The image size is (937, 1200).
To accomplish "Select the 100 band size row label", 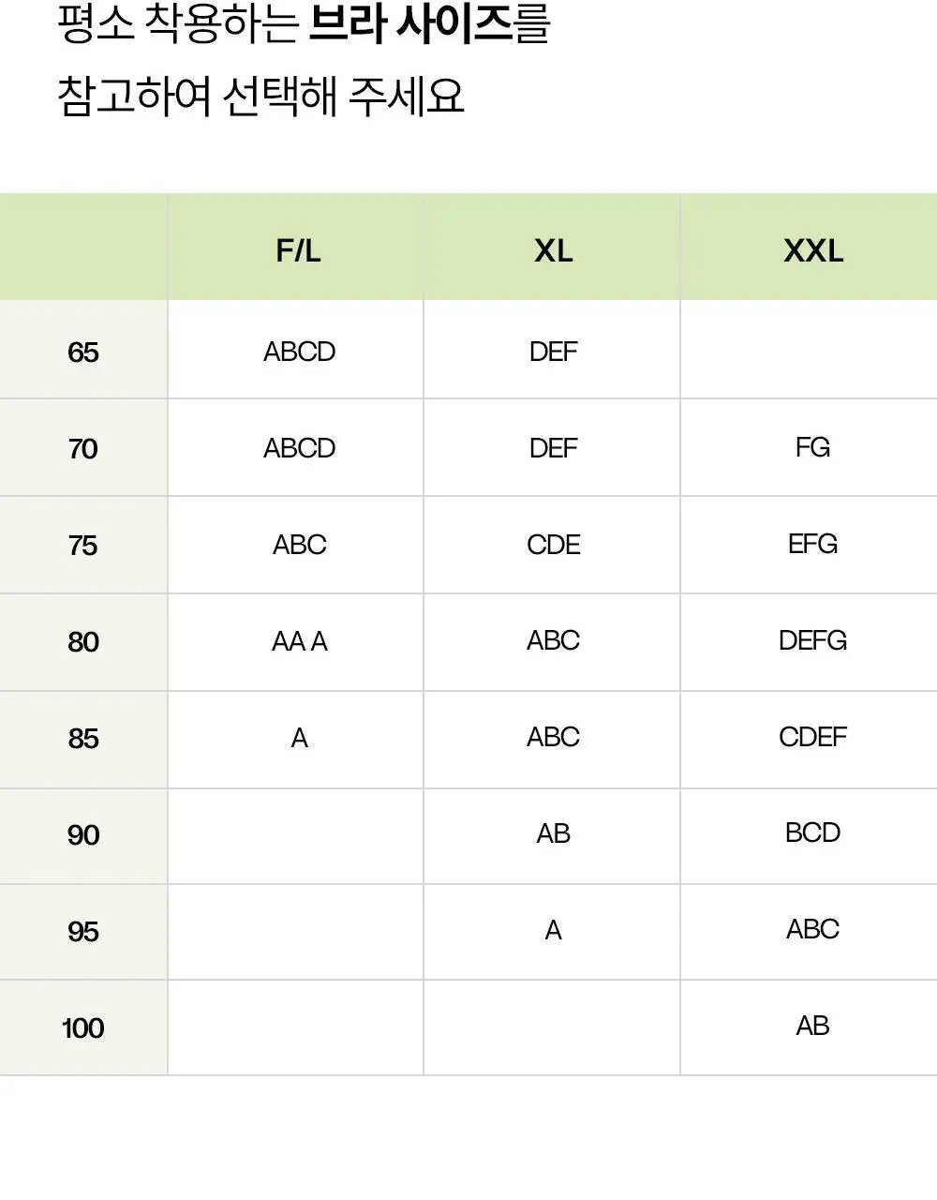I will [83, 1028].
